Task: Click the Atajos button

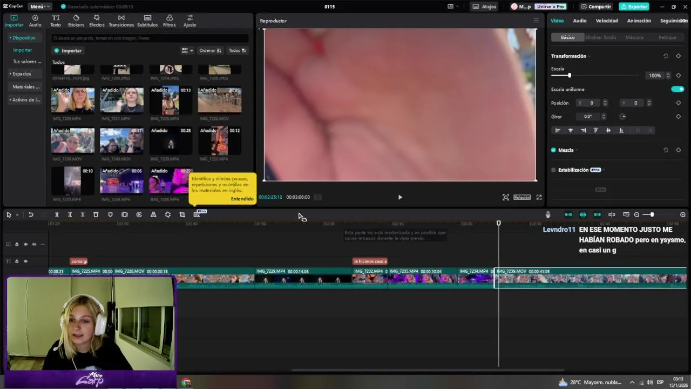Action: 485,6
